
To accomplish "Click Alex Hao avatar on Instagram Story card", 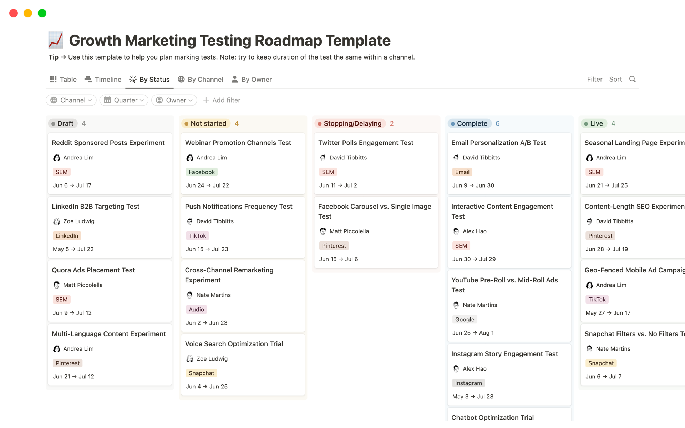I will tap(456, 369).
